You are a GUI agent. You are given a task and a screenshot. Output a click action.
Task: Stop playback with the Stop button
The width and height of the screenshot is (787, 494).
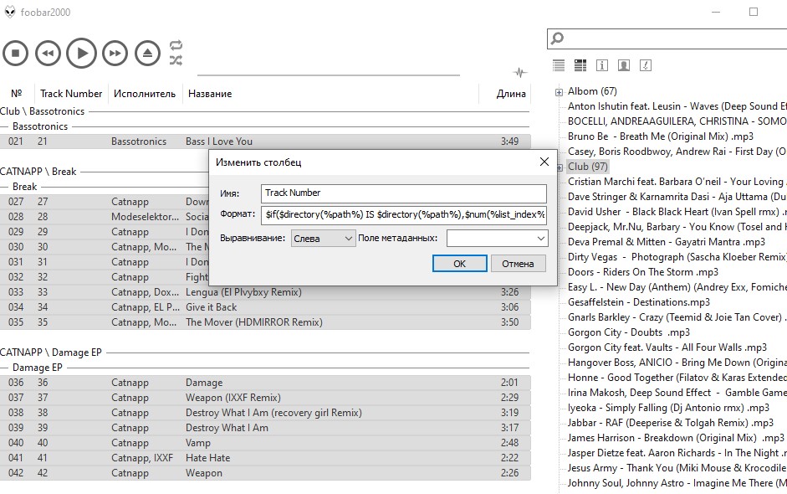click(x=15, y=54)
